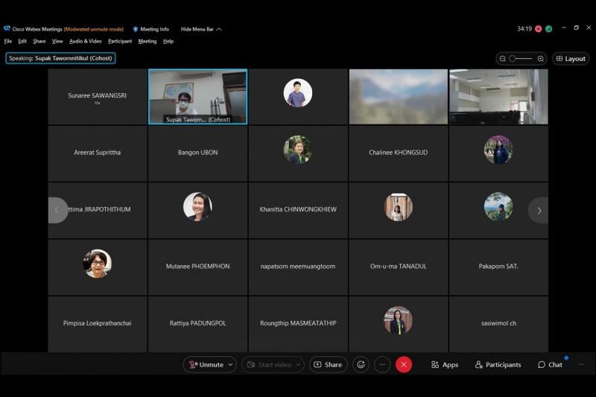Screen dimensions: 596x397
Task: Open more options ellipsis in meeting controls
Action: [382, 364]
